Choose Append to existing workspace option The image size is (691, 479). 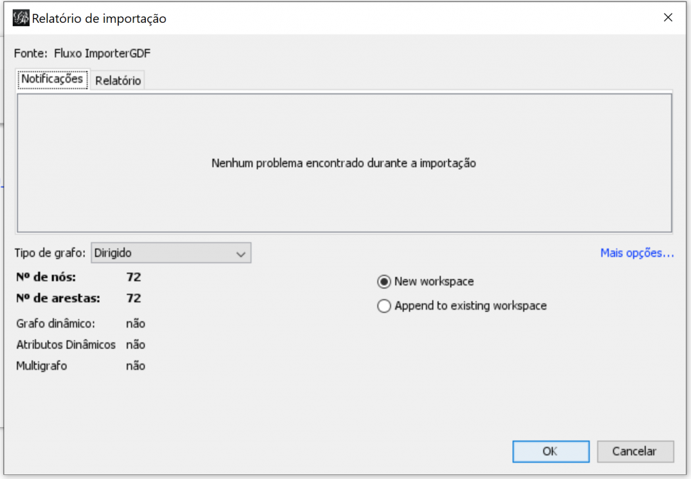pyautogui.click(x=385, y=306)
